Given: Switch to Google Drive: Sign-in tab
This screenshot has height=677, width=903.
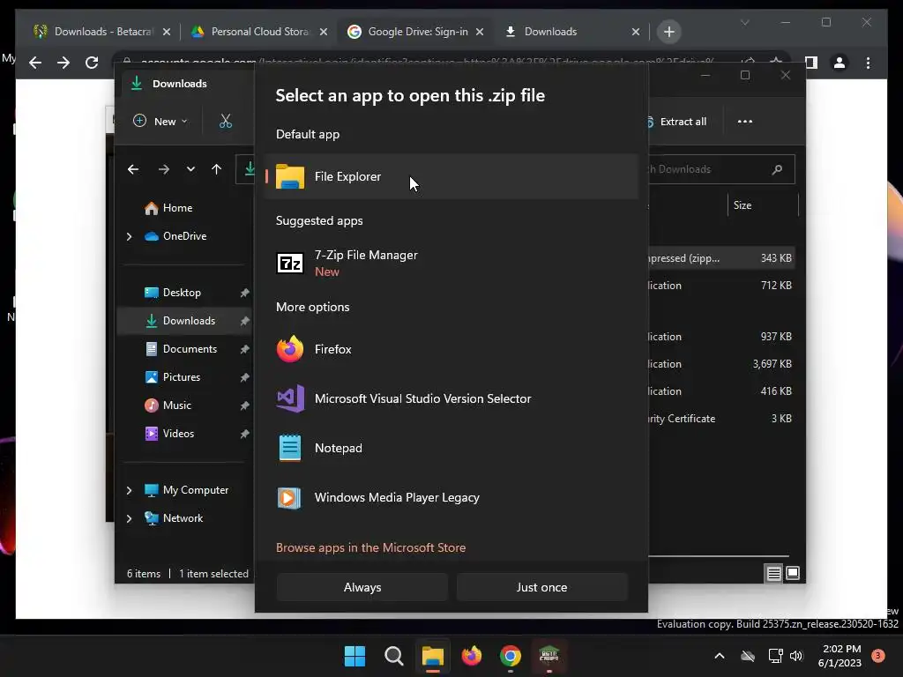Looking at the screenshot, I should coord(416,32).
